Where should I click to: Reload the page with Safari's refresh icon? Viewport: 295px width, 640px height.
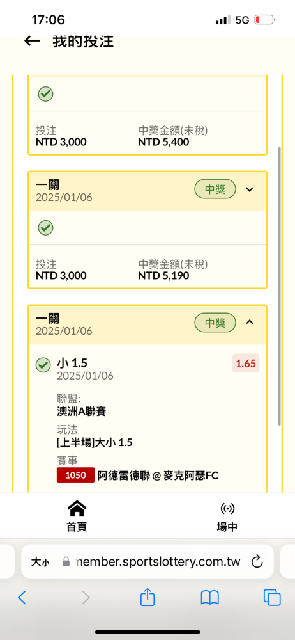pyautogui.click(x=257, y=562)
